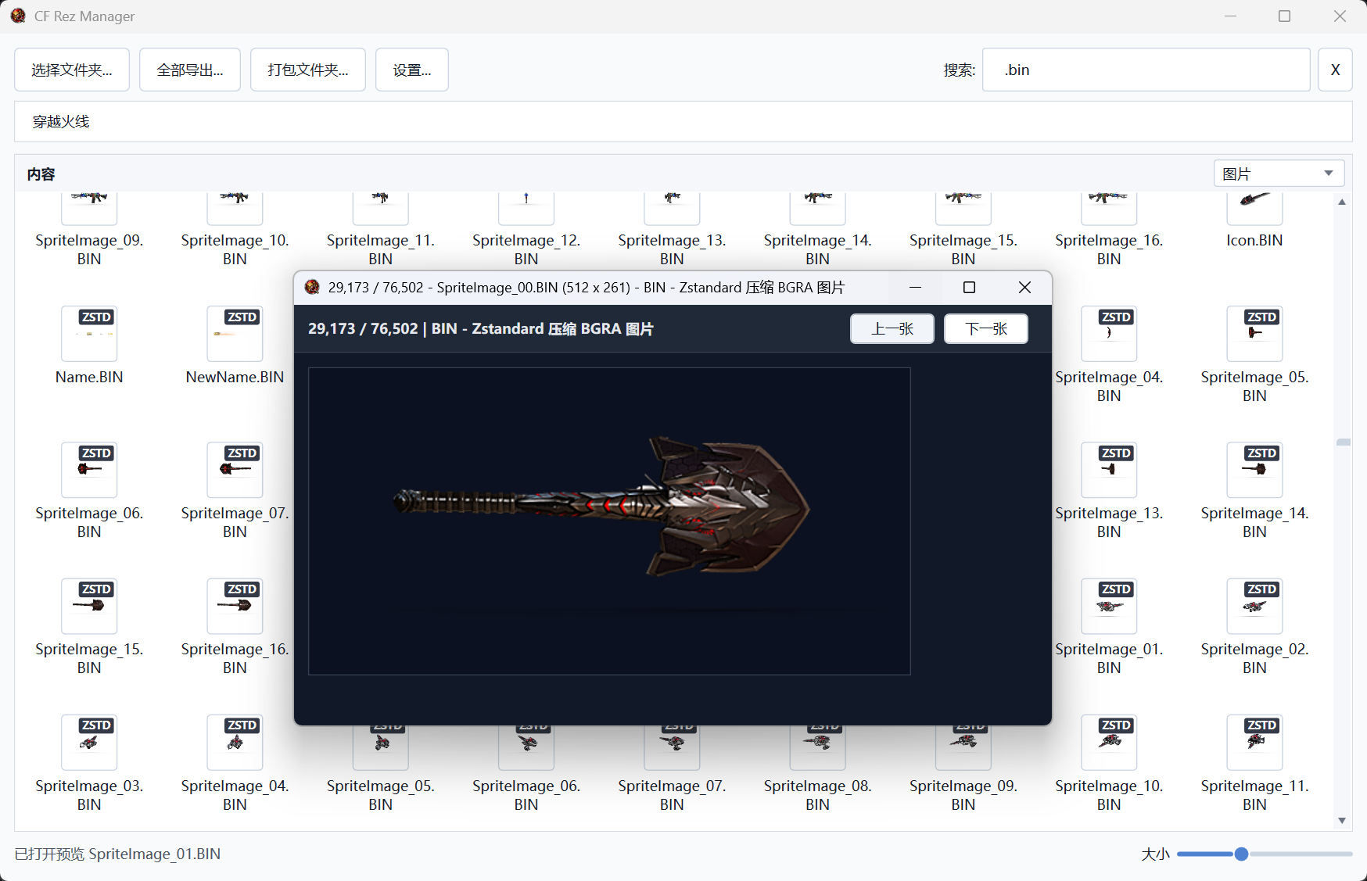
Task: Focus the search field containing .bin
Action: coord(1146,70)
